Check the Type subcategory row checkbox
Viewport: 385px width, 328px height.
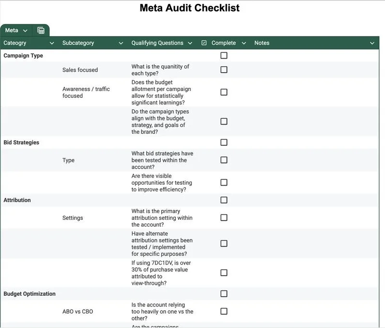223,160
